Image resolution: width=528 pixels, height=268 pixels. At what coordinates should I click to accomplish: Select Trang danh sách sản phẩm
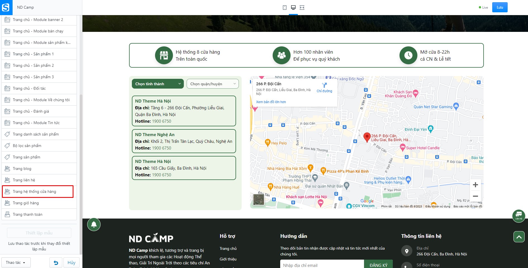39,134
